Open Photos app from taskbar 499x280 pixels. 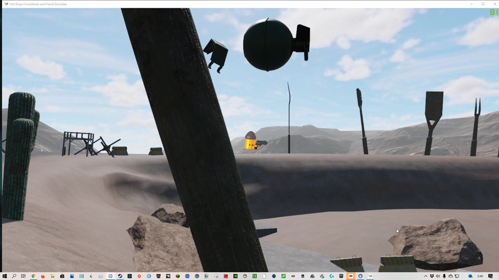[x=72, y=276]
